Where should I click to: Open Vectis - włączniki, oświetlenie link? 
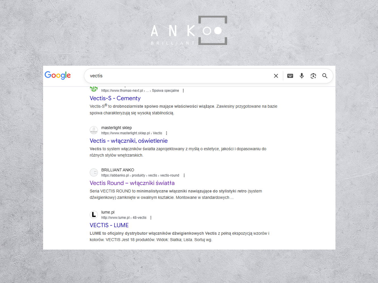coord(129,141)
